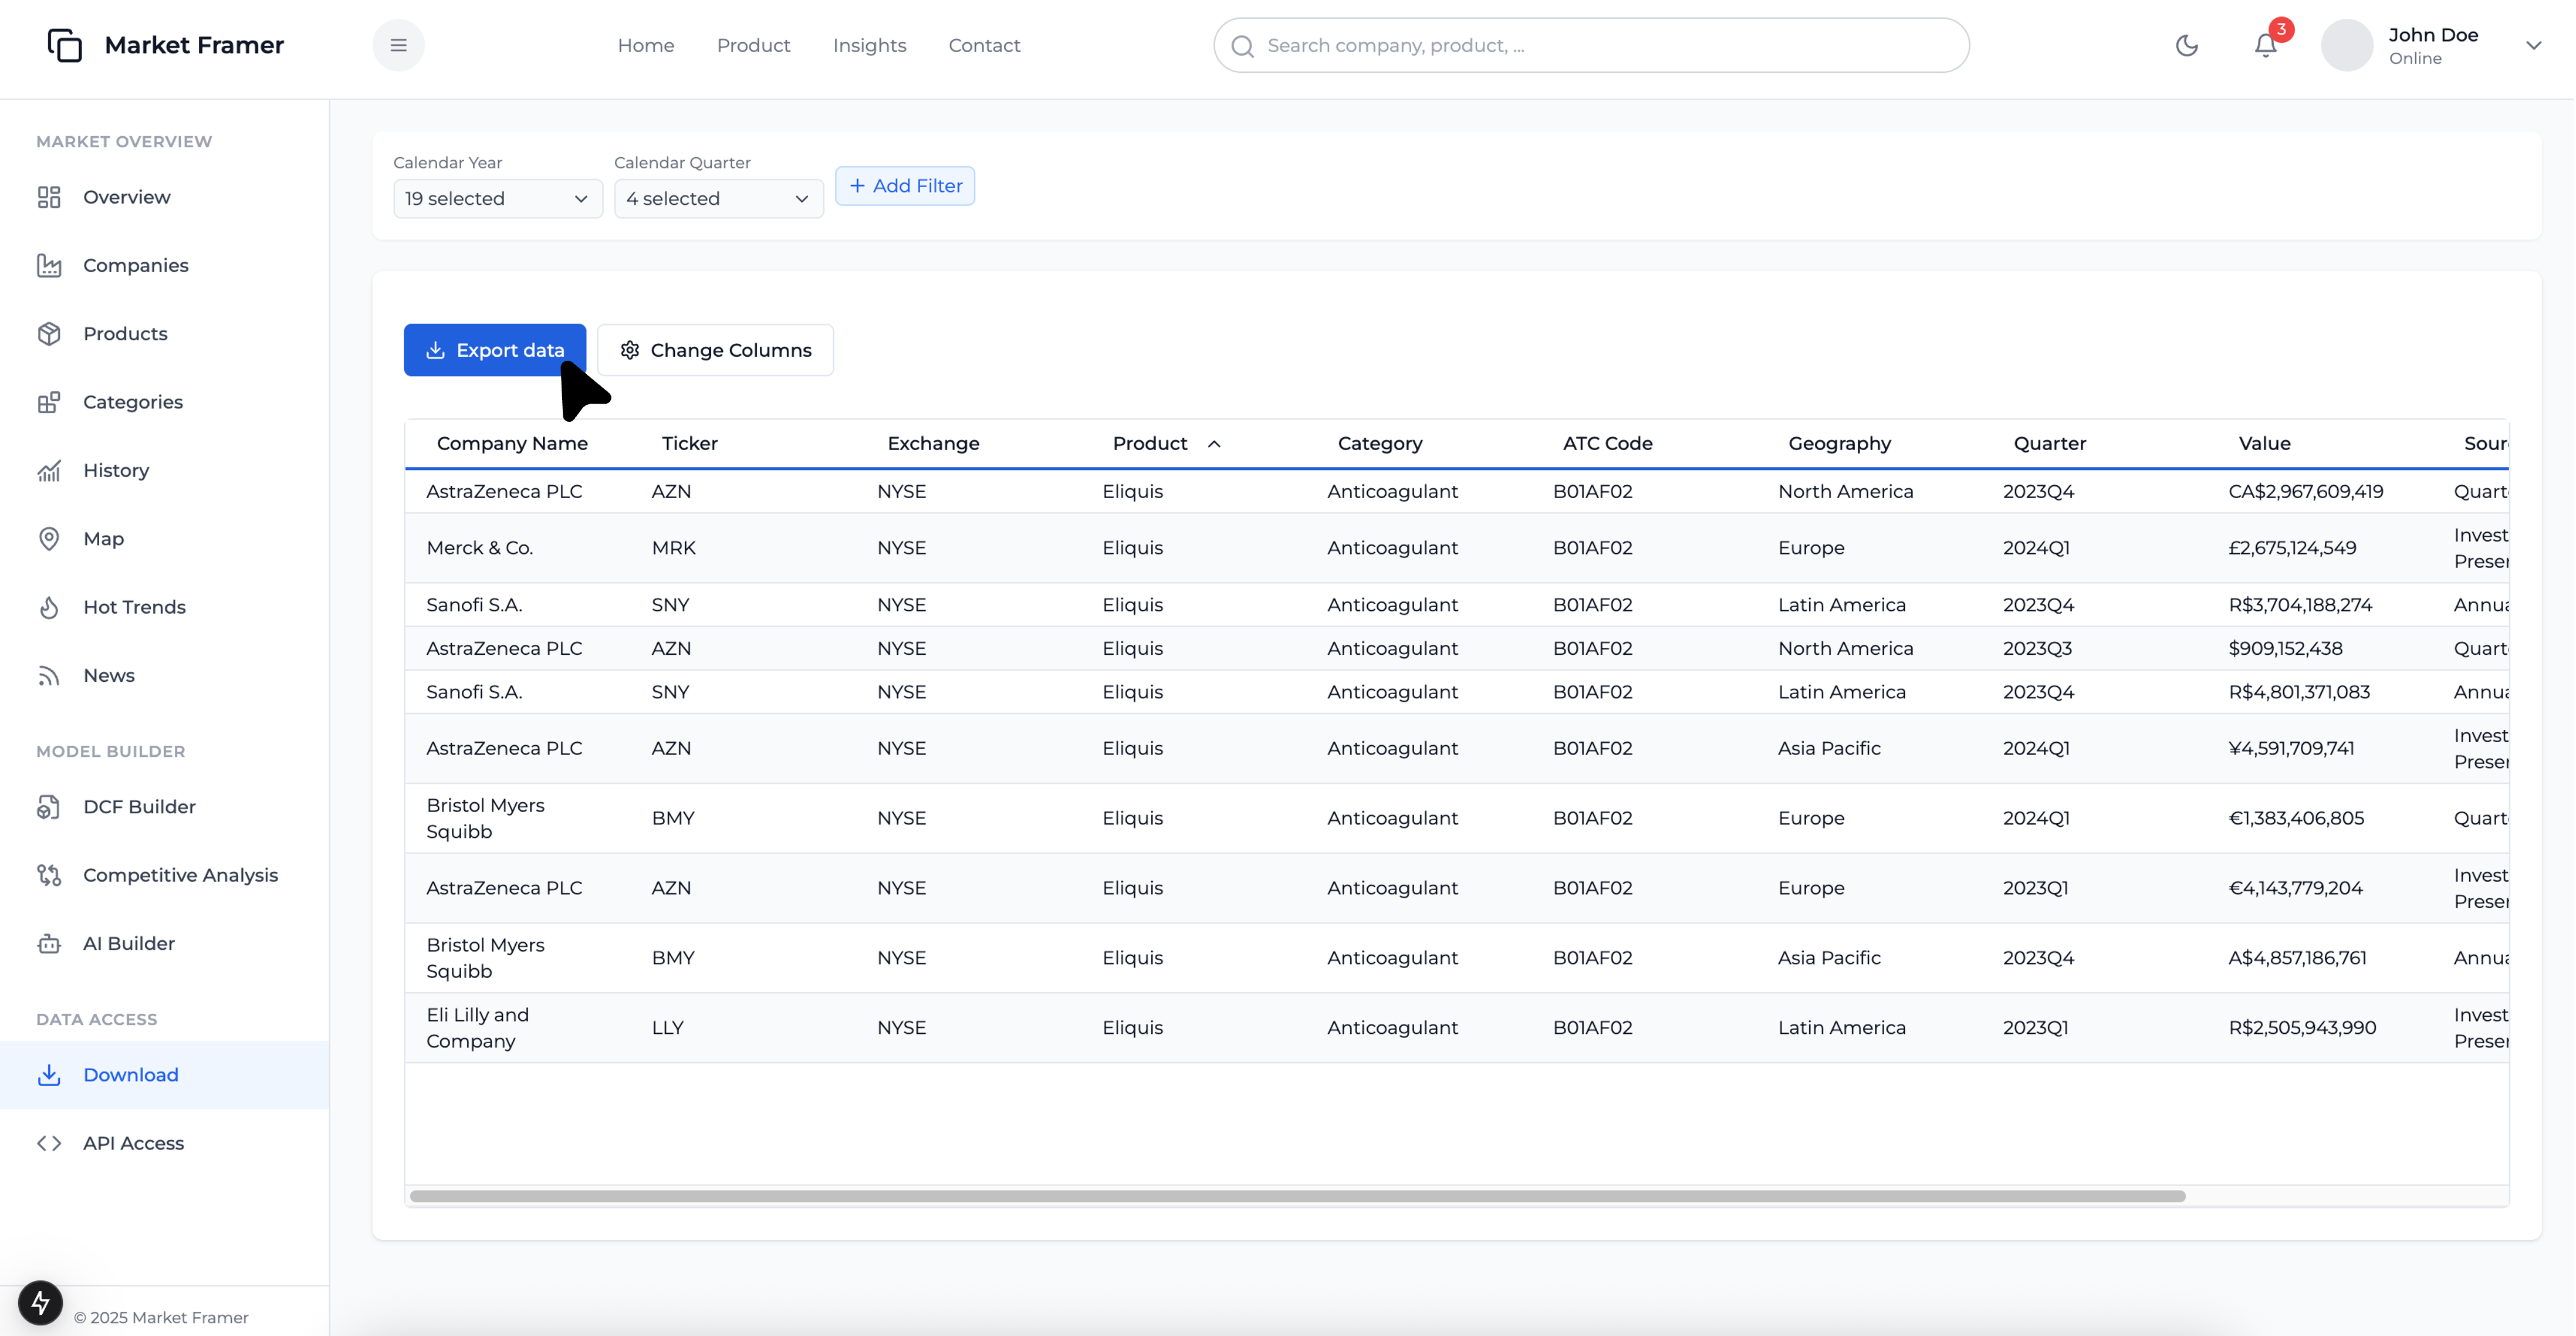Click the value CA$2,967,609,419
Viewport: 2576px width, 1336px height.
tap(2305, 491)
